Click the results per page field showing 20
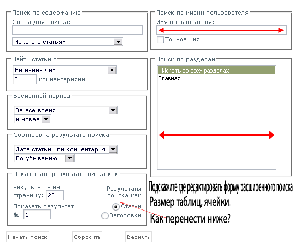This screenshot has width=294, height=245. [x=55, y=195]
